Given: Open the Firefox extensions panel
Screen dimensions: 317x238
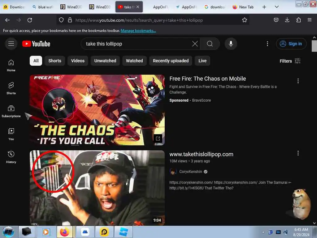Looking at the screenshot, I should (x=298, y=20).
